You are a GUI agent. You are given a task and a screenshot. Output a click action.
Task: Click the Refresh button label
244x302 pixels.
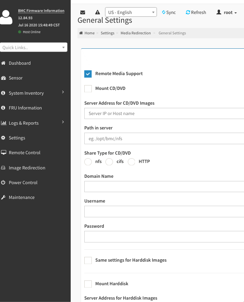coord(198,12)
